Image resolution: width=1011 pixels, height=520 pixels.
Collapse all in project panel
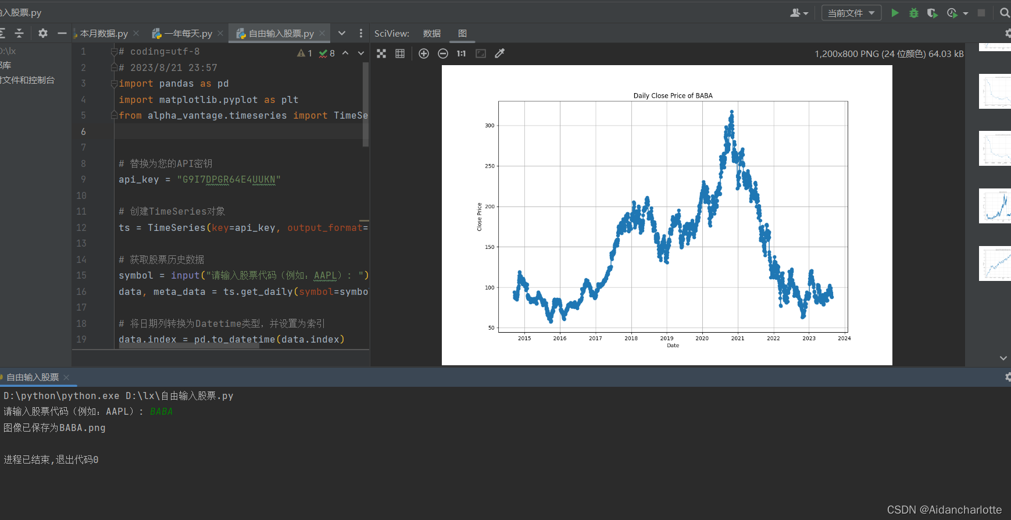coord(19,33)
